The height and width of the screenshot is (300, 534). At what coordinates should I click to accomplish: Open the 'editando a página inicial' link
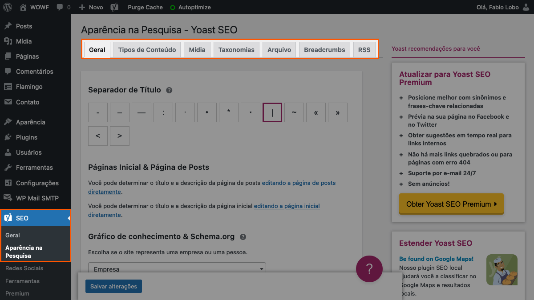click(x=204, y=210)
